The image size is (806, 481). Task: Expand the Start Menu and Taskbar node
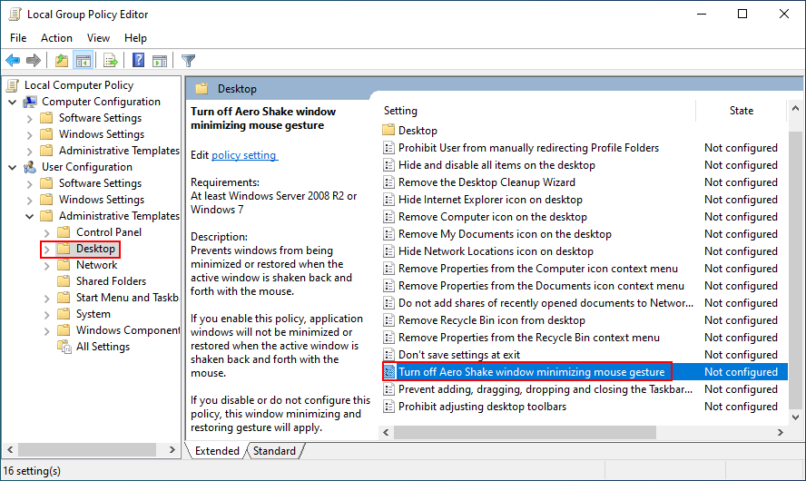point(47,299)
